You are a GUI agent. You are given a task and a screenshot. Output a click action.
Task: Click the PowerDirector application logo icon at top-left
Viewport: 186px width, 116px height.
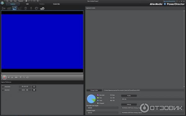coord(2,3)
